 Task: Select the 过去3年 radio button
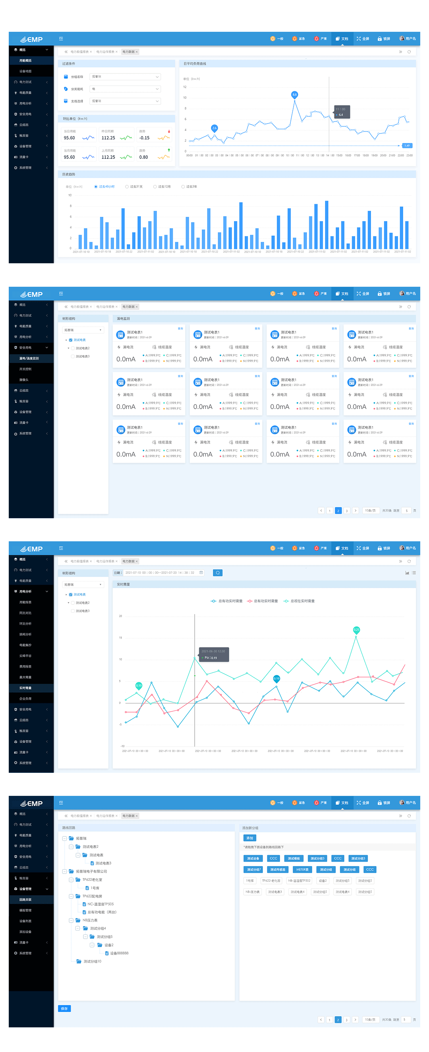(183, 187)
